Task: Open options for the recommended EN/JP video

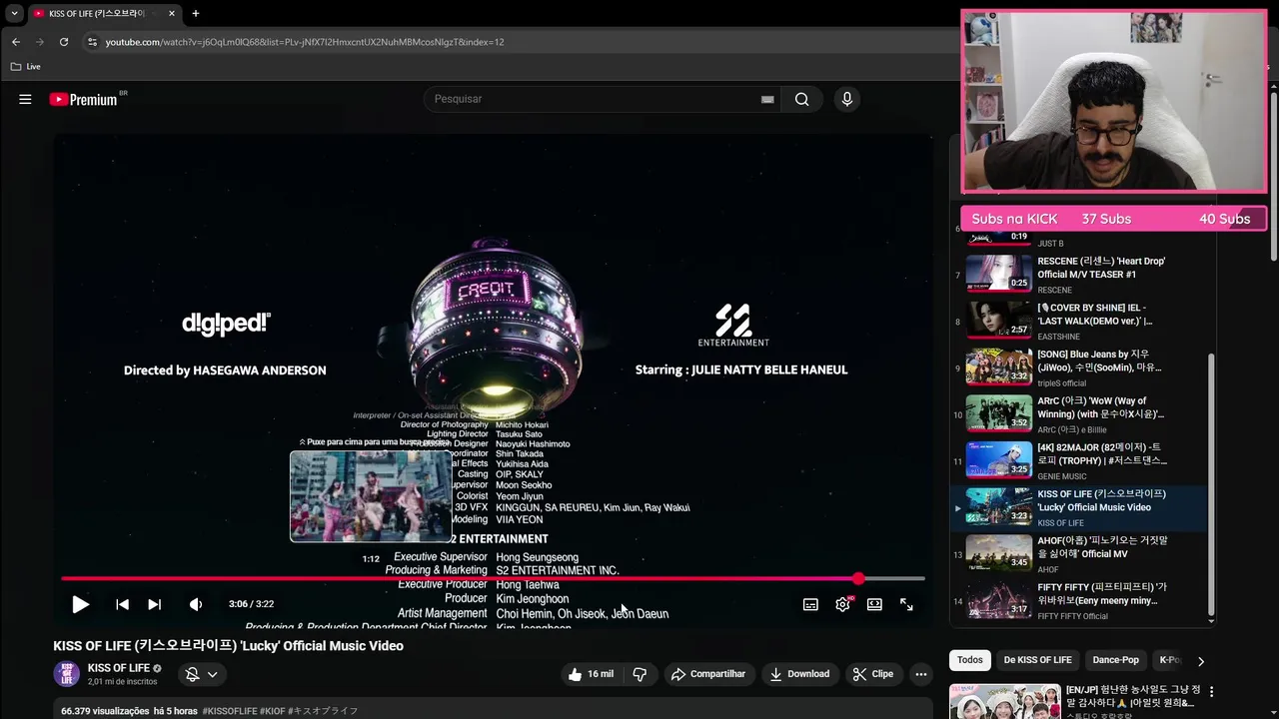Action: [x=1211, y=691]
